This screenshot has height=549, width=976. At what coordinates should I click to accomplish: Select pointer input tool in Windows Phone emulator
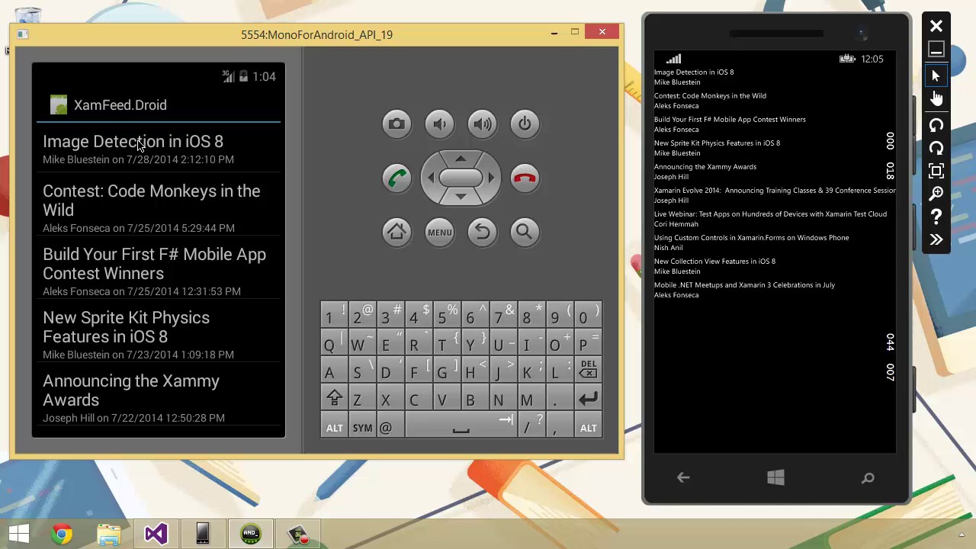[936, 75]
